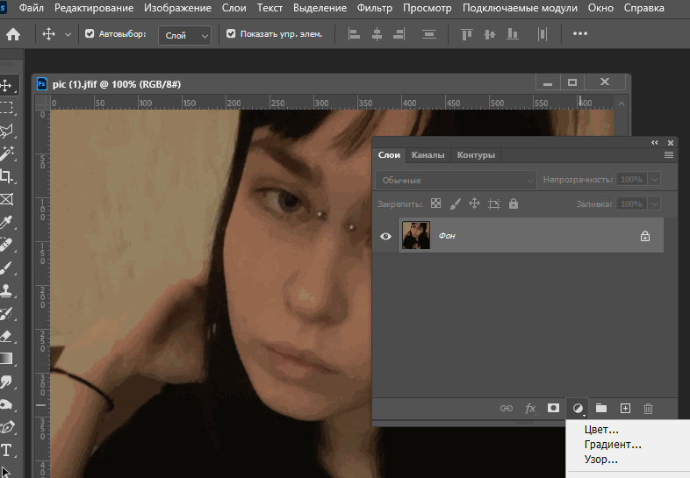Screen dimensions: 690x478
Task: Toggle prevent artboard auto-nesting lock
Action: [493, 203]
